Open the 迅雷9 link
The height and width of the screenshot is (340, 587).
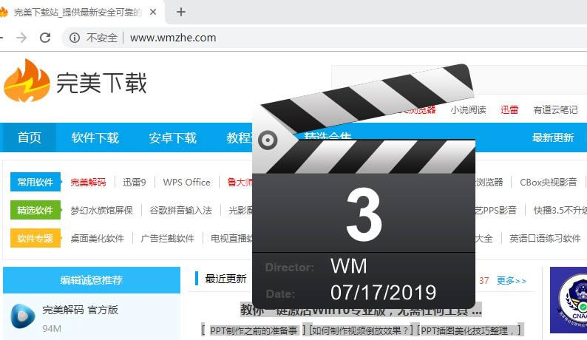135,183
